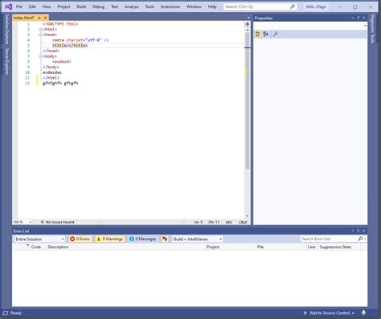This screenshot has width=381, height=319.
Task: Click the editor scroll down arrow
Action: (x=248, y=216)
